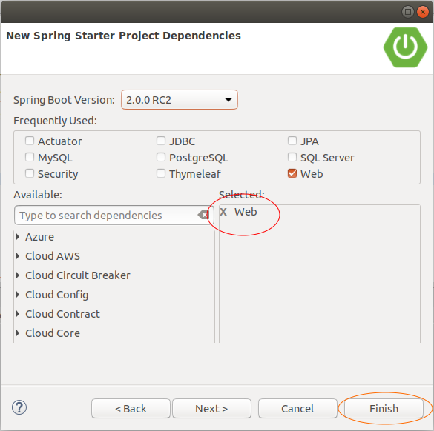Close the dialog with red X
This screenshot has height=431, width=434.
tap(423, 12)
